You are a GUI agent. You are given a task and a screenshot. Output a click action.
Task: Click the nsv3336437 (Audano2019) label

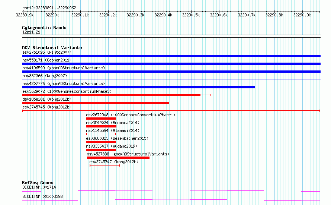[112, 146]
